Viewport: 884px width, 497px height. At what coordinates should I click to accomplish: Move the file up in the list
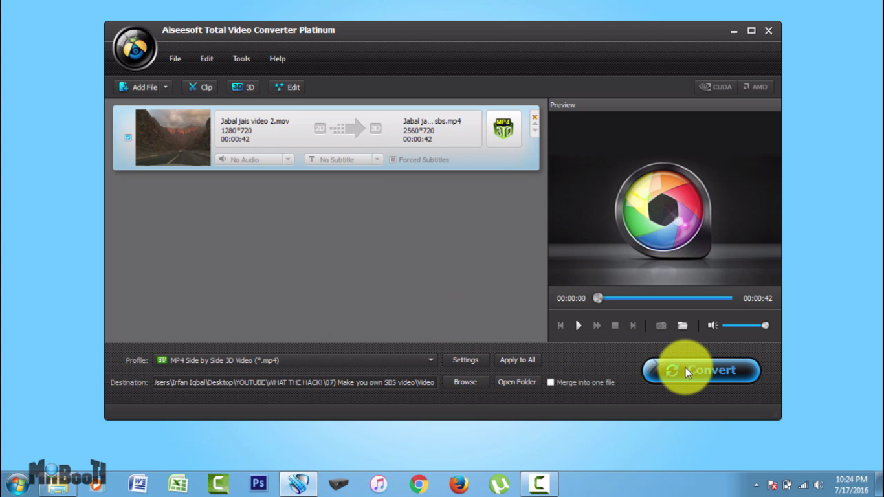tap(535, 124)
